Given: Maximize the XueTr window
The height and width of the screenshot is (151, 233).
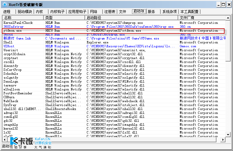Looking at the screenshot, I should coord(223,5).
